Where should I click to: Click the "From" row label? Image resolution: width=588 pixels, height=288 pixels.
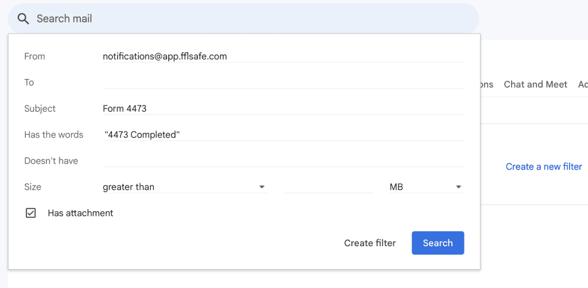pos(34,56)
